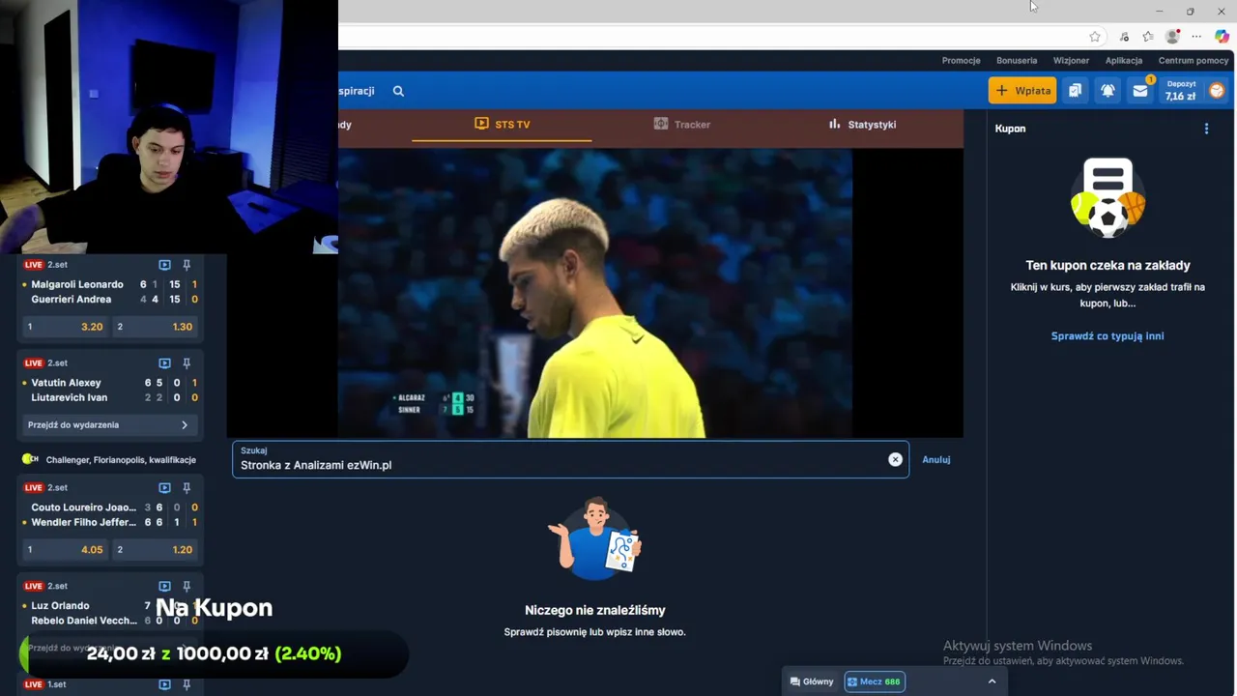Open Wendler Filho Jeffer... player name
The height and width of the screenshot is (696, 1237).
pyautogui.click(x=84, y=523)
